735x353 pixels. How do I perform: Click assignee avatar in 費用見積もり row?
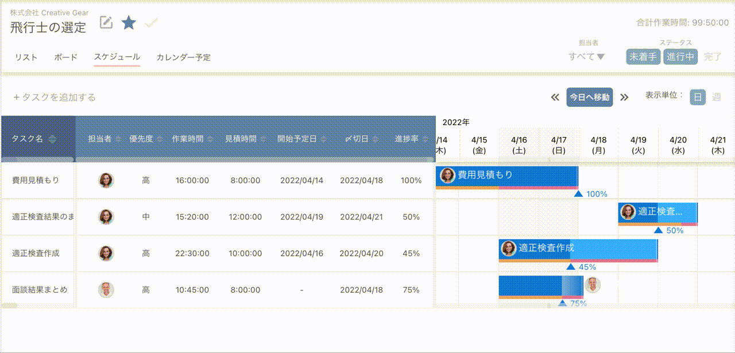point(106,180)
